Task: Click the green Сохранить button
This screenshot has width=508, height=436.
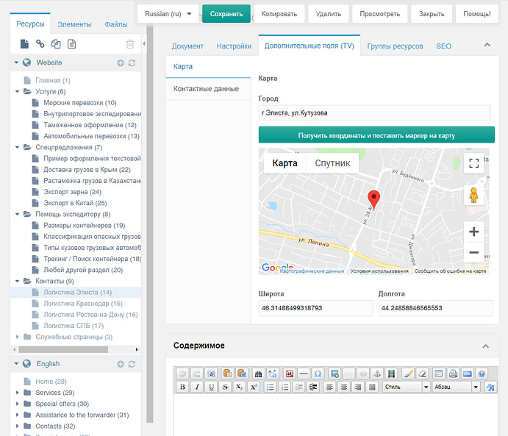Action: (226, 14)
